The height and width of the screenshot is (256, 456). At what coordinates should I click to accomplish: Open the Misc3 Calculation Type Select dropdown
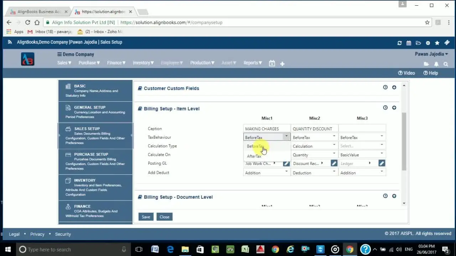tap(362, 146)
